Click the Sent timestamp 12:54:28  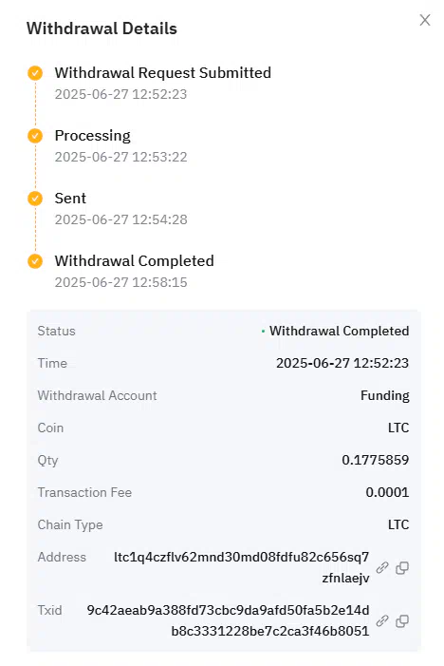(x=159, y=219)
